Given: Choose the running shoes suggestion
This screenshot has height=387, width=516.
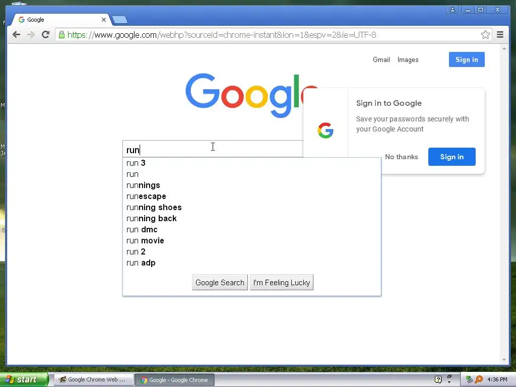Looking at the screenshot, I should [252, 207].
